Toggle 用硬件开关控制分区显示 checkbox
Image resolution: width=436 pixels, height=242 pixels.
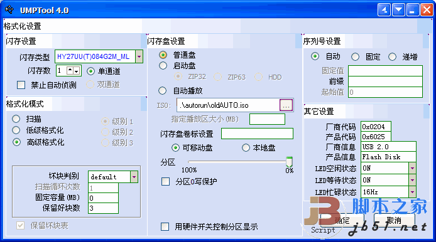[x=165, y=226]
